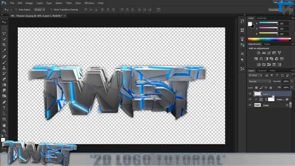This screenshot has height=166, width=295.
Task: Select the Brush tool
Action: pyautogui.click(x=4, y=62)
